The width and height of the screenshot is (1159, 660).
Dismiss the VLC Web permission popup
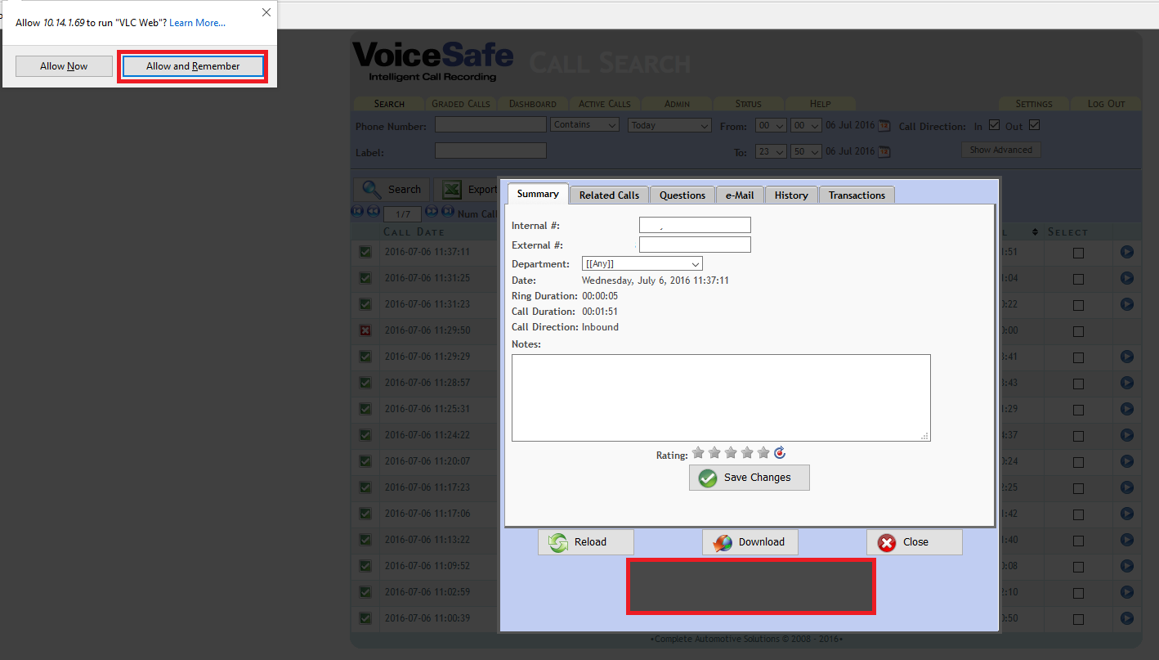[266, 12]
